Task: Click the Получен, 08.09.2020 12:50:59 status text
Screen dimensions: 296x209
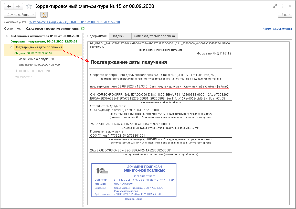Action: (33, 53)
